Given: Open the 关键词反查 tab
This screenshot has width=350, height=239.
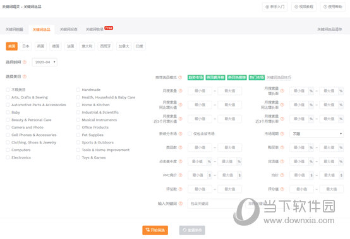Looking at the screenshot, I should click(68, 29).
